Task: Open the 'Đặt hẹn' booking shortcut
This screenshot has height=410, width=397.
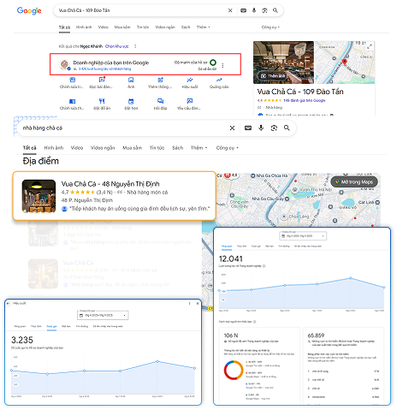Action: coord(131,104)
